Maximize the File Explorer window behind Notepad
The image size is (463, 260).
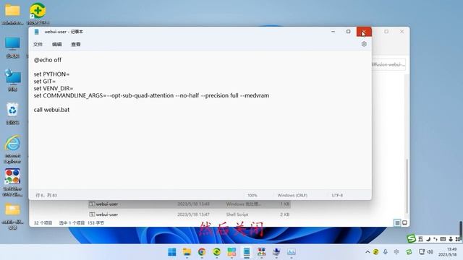click(x=386, y=32)
